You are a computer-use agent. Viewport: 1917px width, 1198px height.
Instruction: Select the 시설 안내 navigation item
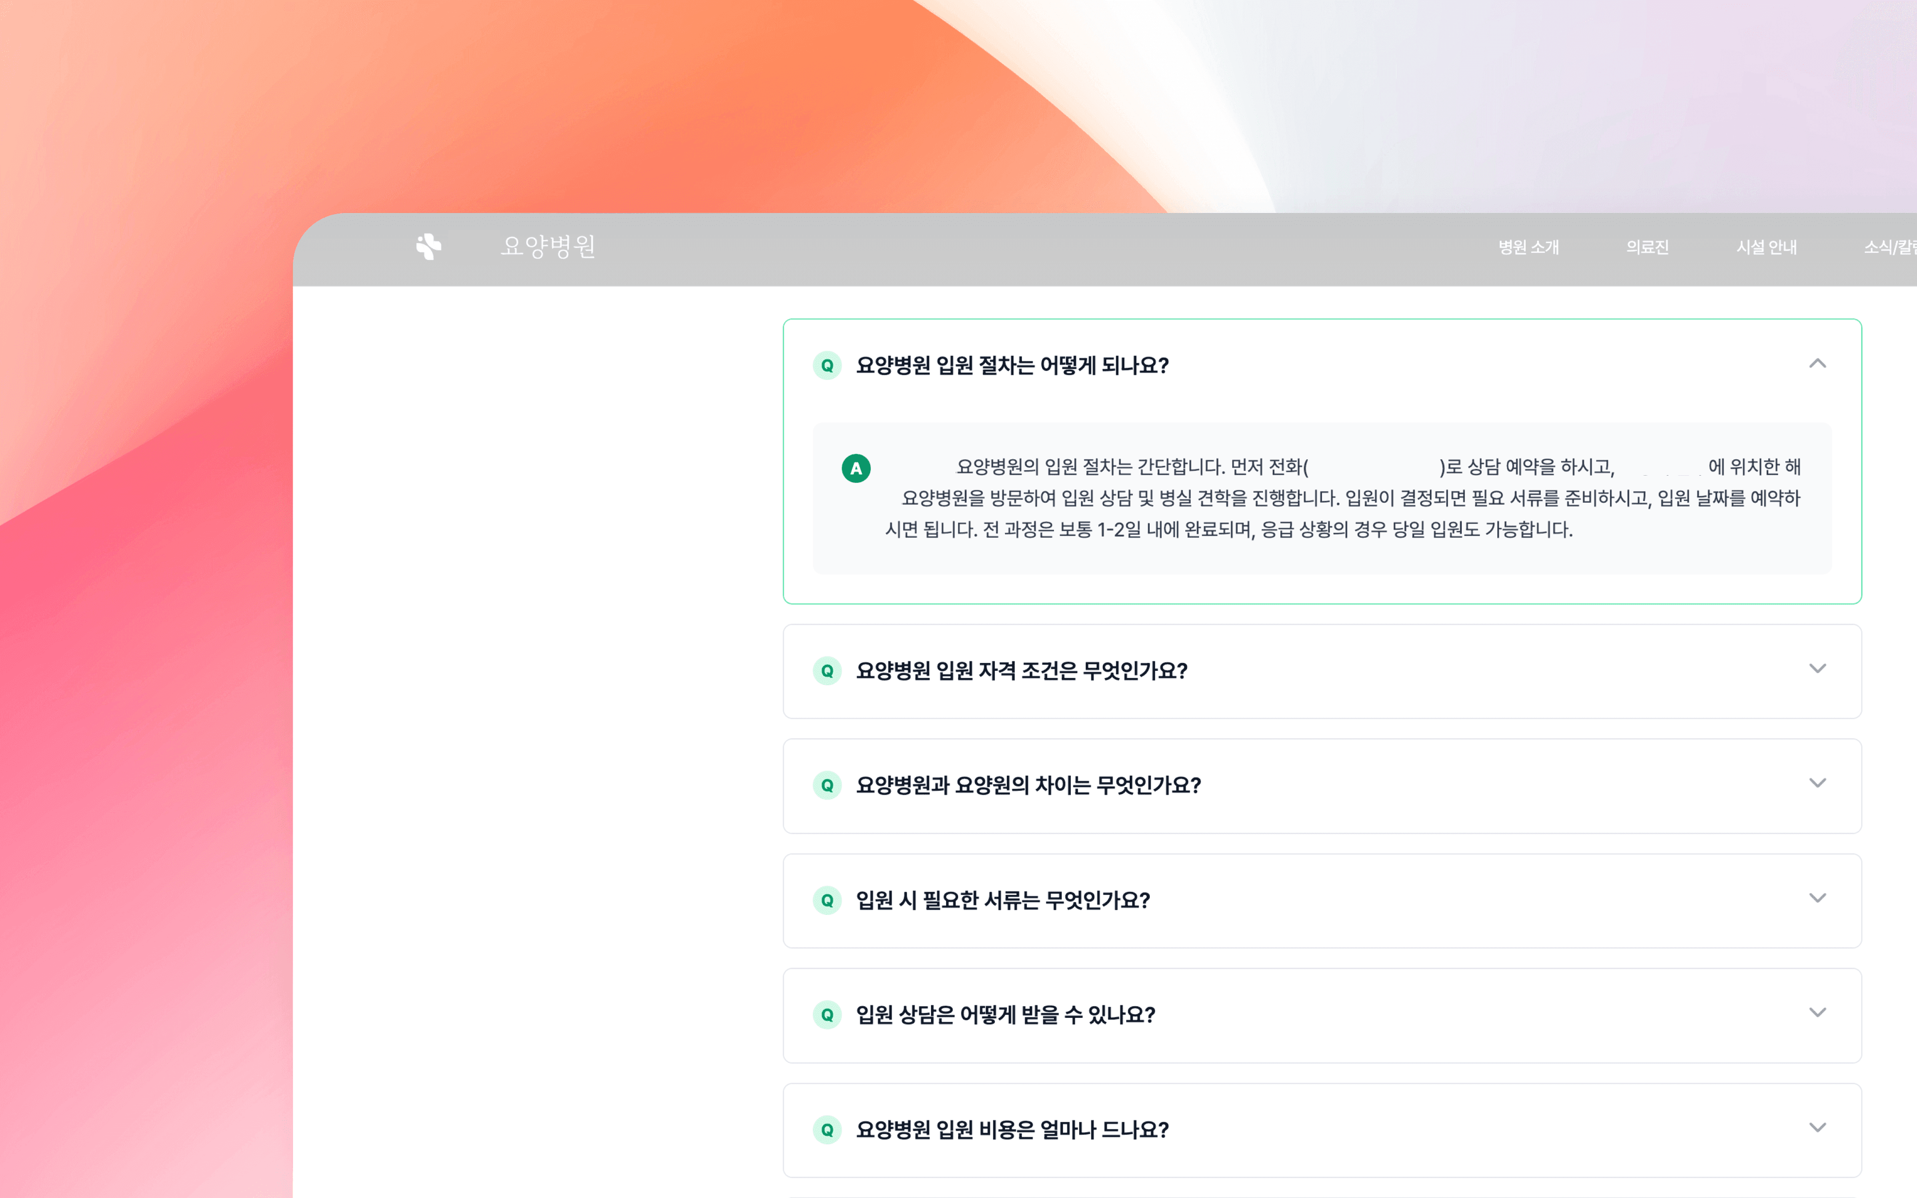pos(1766,247)
